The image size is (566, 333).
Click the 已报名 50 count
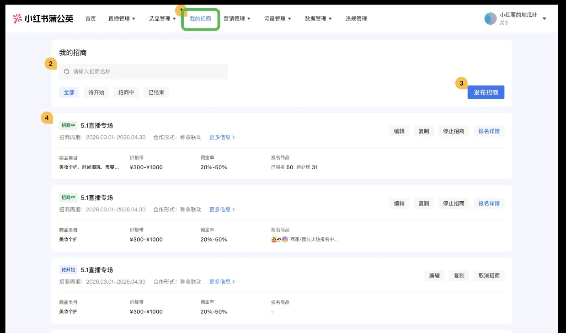click(282, 167)
